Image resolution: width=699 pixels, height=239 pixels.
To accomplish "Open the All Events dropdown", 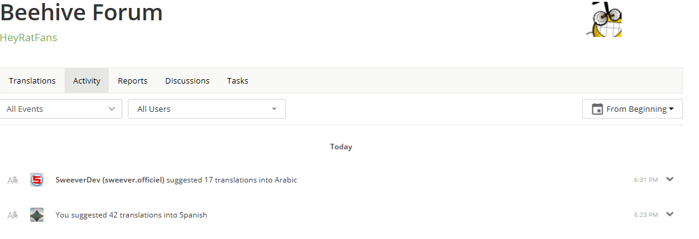I will (x=61, y=109).
